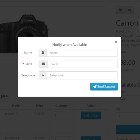The image size is (140, 140).
Task: Click the quantity field for product 11
Action: [61, 116]
